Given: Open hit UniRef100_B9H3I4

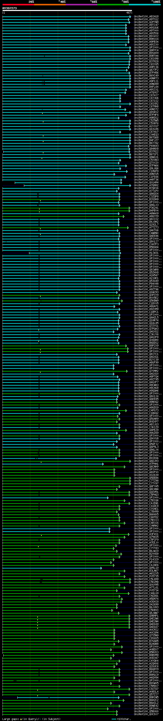Looking at the screenshot, I should (x=146, y=39).
